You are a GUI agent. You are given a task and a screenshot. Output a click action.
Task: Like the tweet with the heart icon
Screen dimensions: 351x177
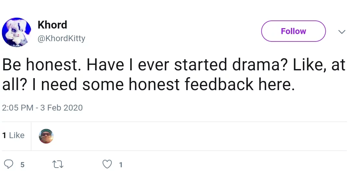click(107, 164)
